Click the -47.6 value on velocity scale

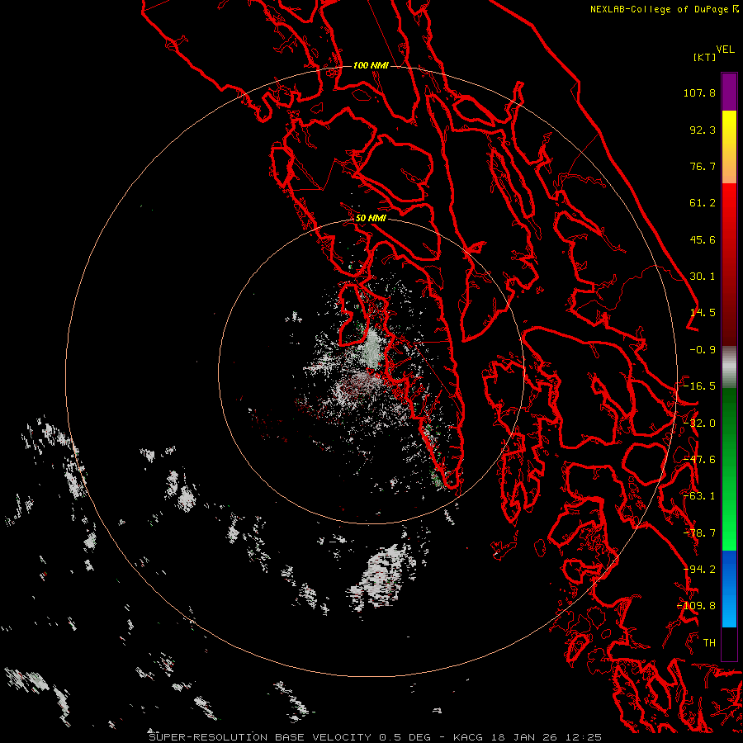point(699,460)
